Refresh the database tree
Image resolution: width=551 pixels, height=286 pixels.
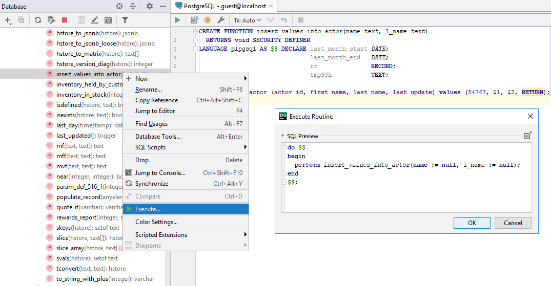pos(37,20)
